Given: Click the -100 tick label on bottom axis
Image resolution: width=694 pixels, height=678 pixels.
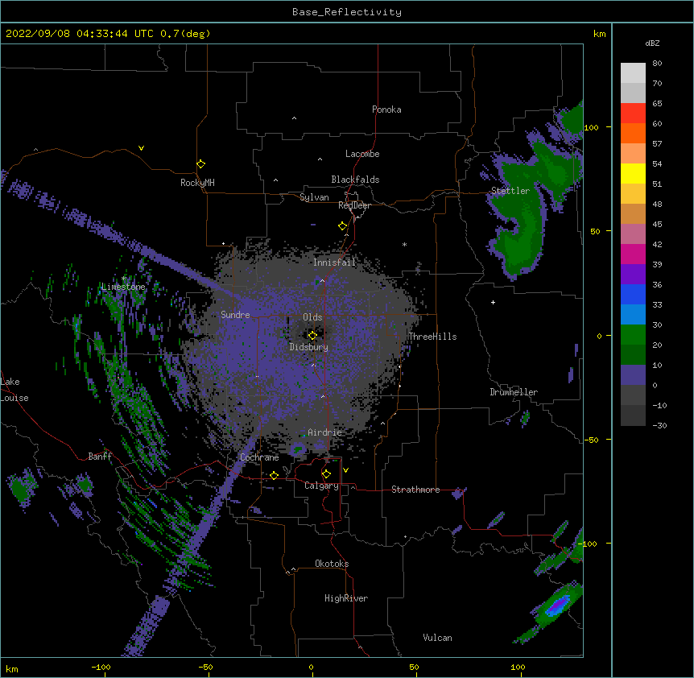Looking at the screenshot, I should point(101,667).
